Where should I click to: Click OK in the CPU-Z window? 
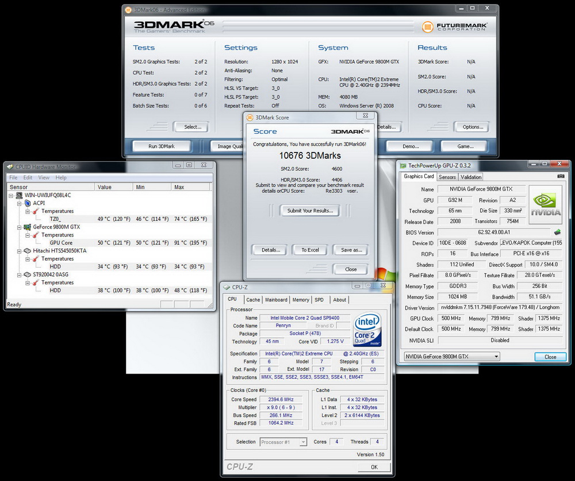pyautogui.click(x=374, y=467)
